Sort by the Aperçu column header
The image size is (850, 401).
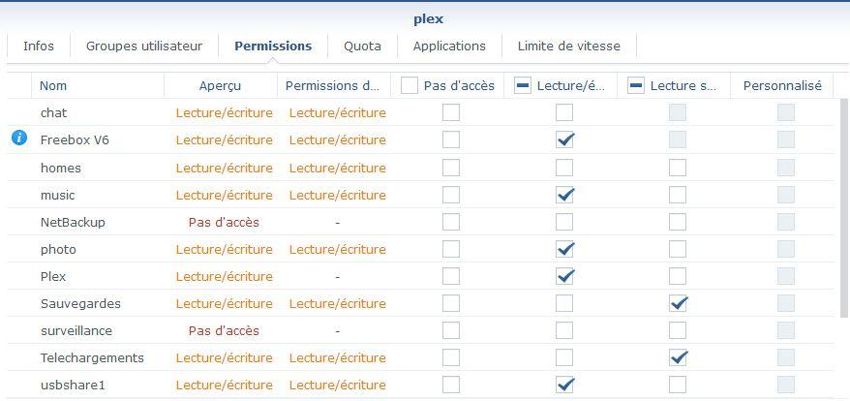tap(220, 86)
